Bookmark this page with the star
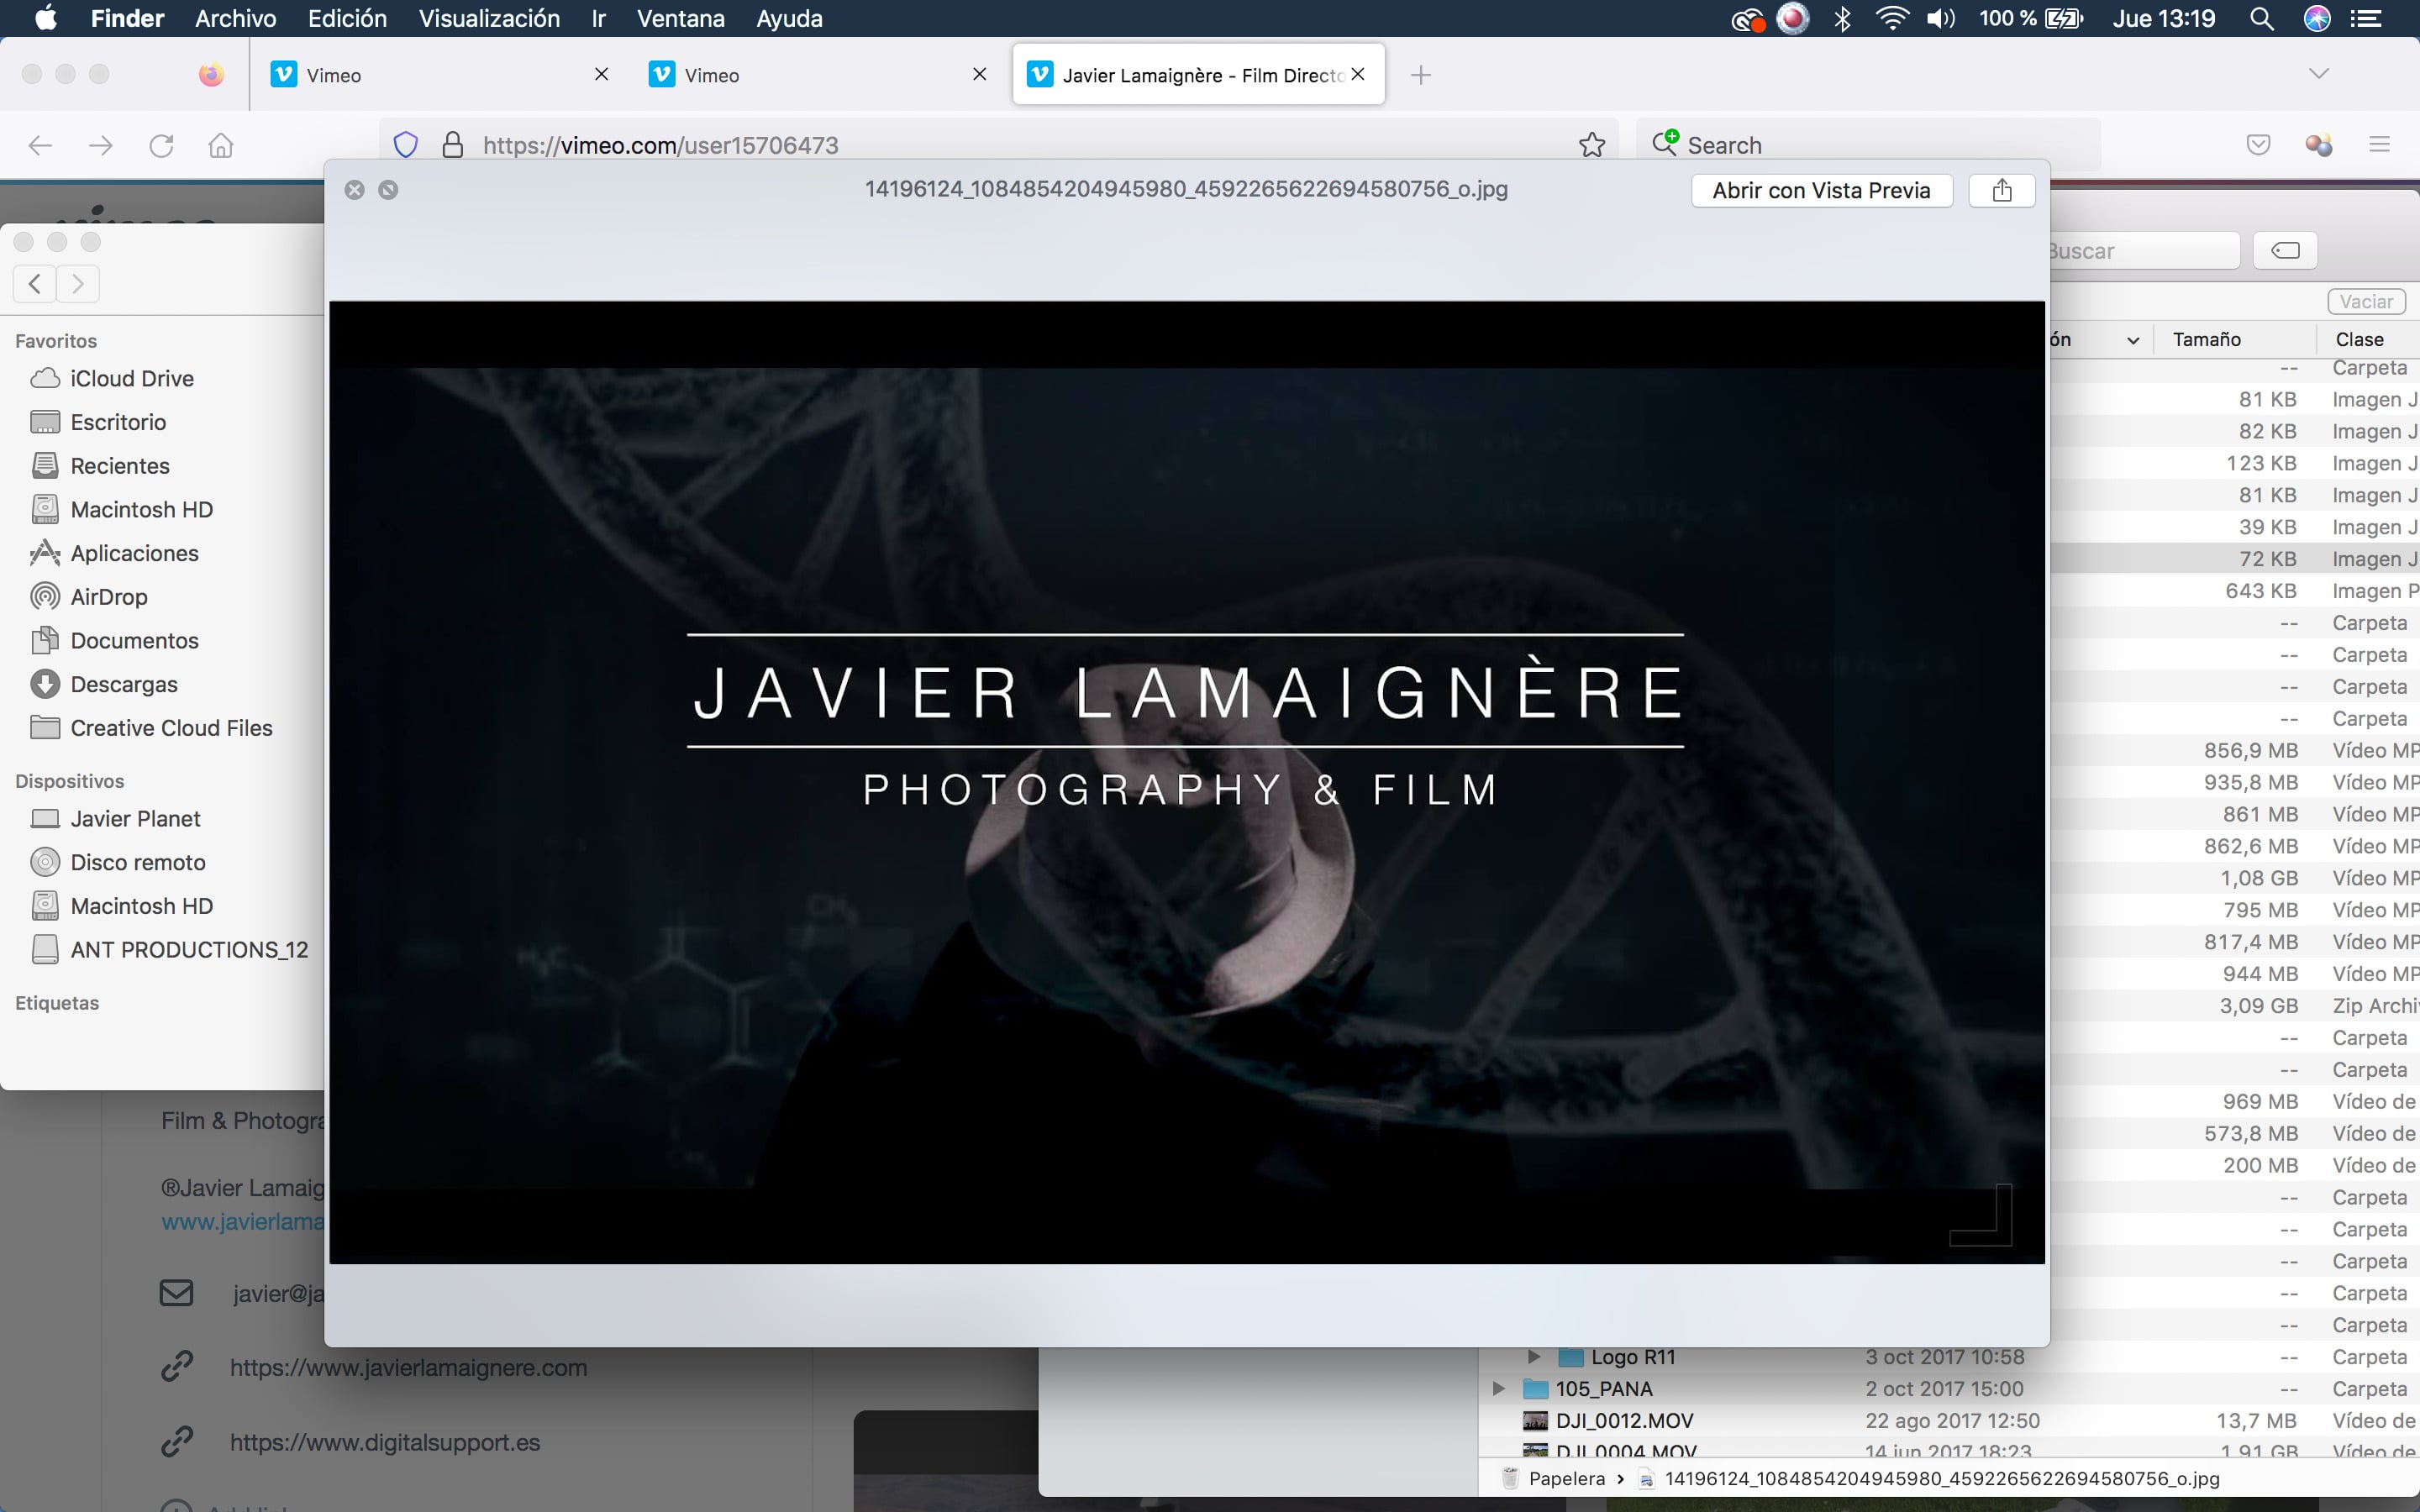Screen dimensions: 2420x1512 [x=1592, y=146]
